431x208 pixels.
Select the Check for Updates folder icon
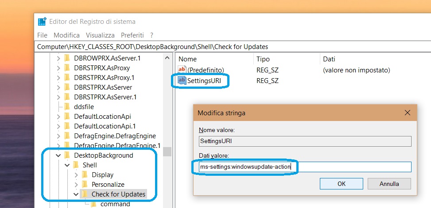[85, 194]
